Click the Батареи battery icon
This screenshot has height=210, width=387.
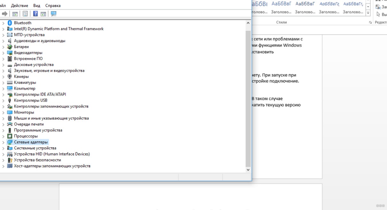tap(10, 47)
